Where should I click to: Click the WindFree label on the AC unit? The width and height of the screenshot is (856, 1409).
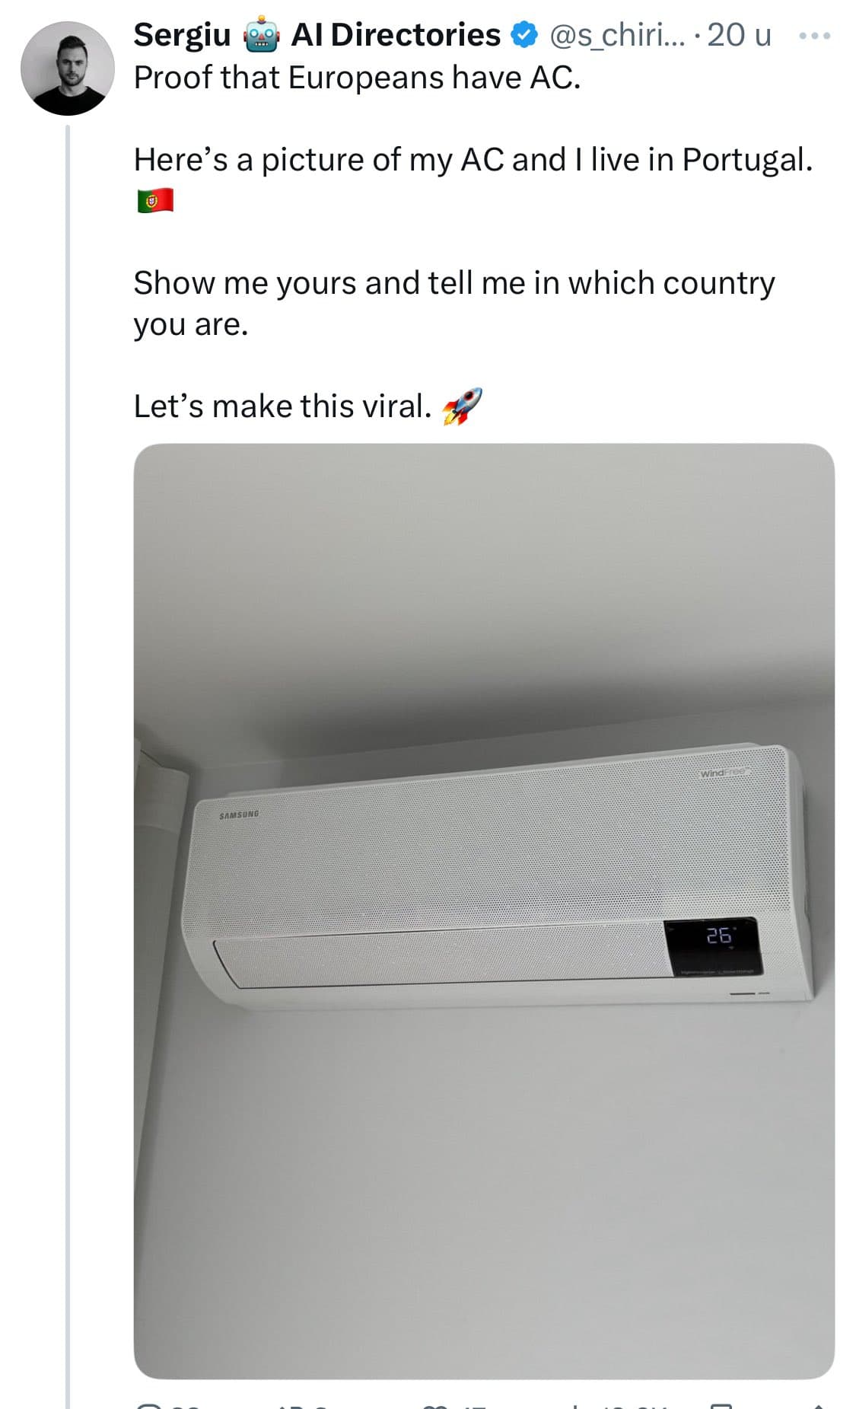pyautogui.click(x=724, y=773)
